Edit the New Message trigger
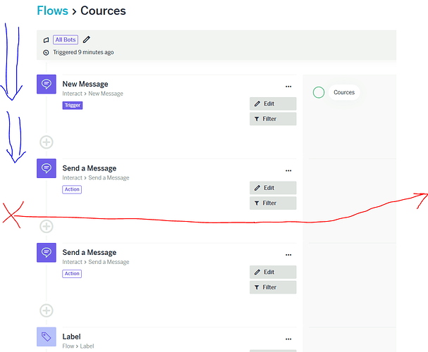Image resolution: width=428 pixels, height=352 pixels. pyautogui.click(x=273, y=103)
